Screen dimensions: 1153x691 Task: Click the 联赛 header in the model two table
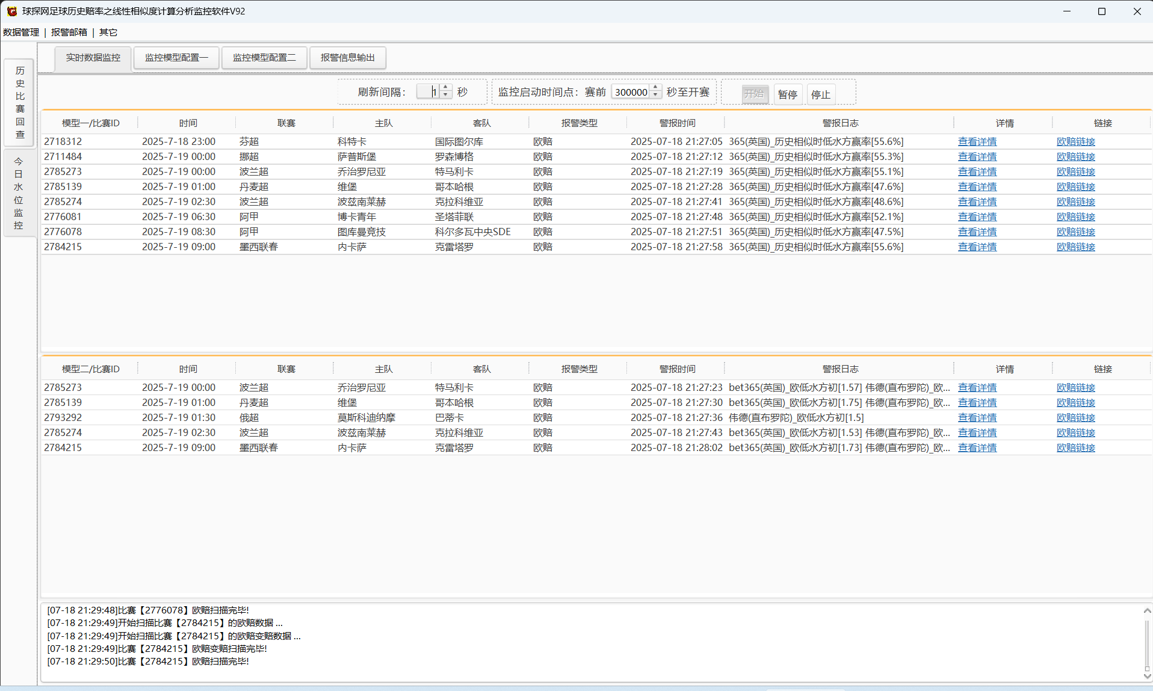pos(286,369)
